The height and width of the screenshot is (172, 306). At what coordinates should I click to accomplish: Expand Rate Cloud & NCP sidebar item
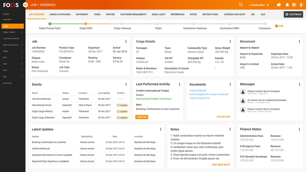pyautogui.click(x=12, y=45)
